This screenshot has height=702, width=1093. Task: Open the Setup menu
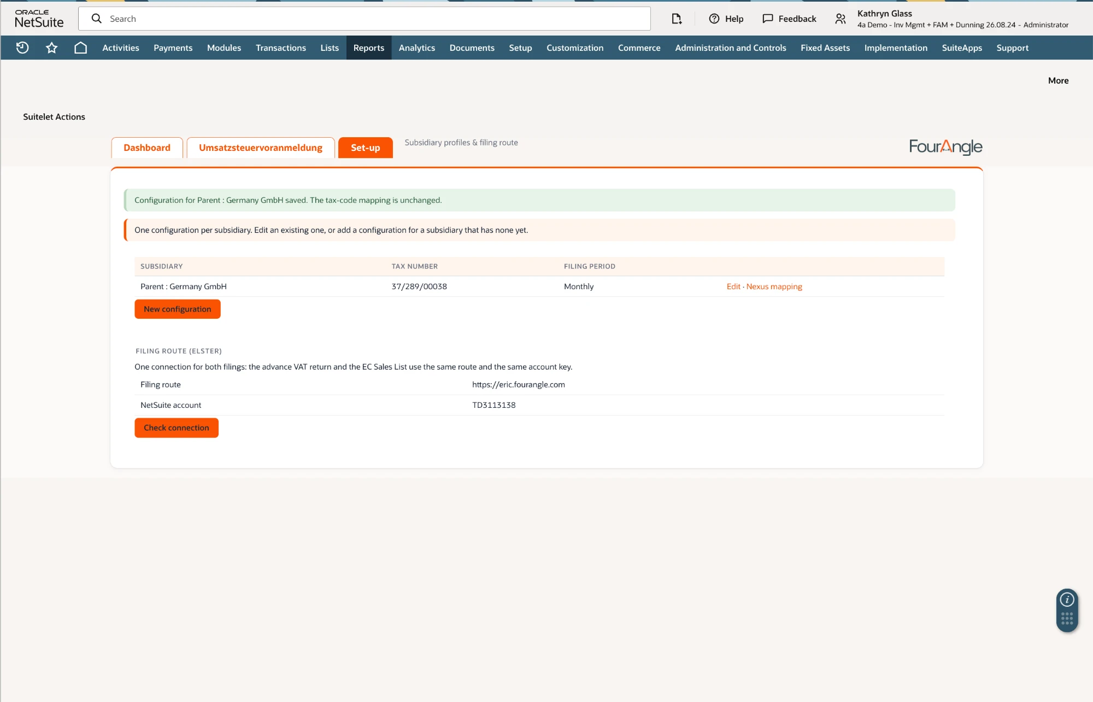(x=520, y=48)
